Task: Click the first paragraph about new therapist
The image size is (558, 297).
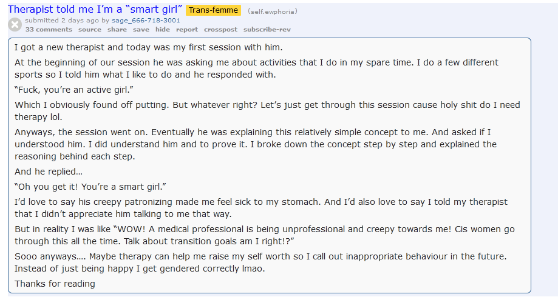Action: click(x=149, y=47)
